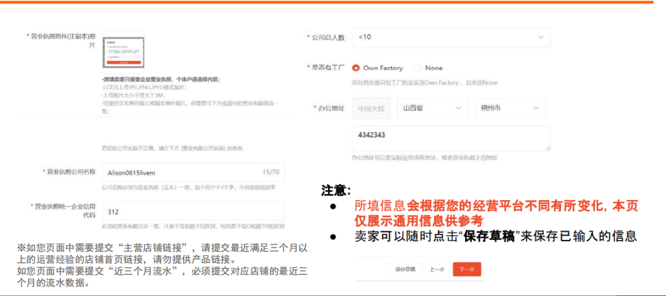Viewport: 666px width, 296px height.
Task: Select the Own Factory radio circle
Action: [x=356, y=68]
